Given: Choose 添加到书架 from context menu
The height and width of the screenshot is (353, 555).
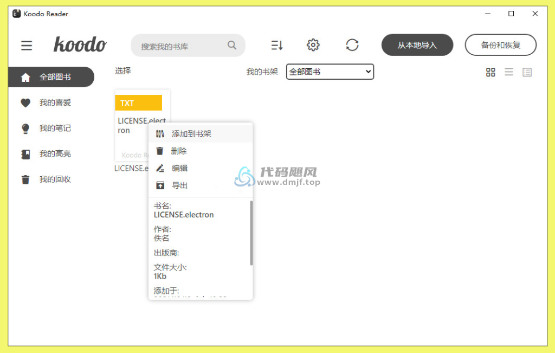Looking at the screenshot, I should (x=201, y=133).
